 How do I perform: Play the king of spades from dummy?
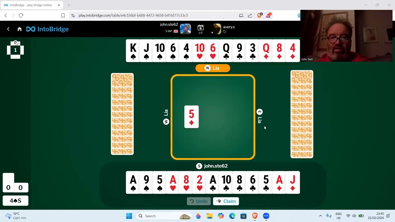(x=133, y=51)
